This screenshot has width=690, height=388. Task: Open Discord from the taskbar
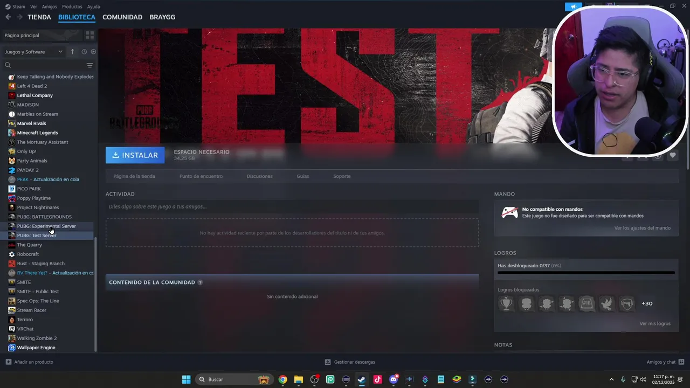coord(394,379)
